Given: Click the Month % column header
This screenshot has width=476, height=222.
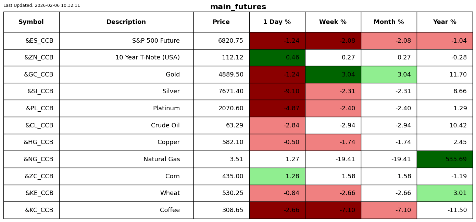Looking at the screenshot, I should coord(389,22).
